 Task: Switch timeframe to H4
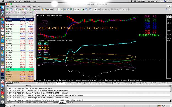[22, 13]
